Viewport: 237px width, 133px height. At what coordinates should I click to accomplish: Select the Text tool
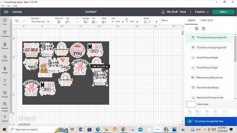pos(5,82)
